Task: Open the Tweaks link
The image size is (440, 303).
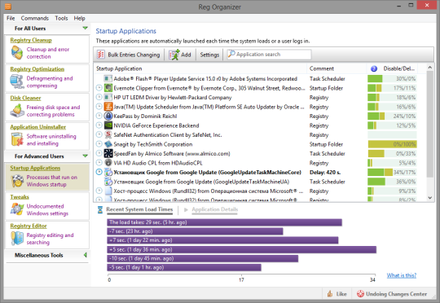Action: tap(20, 197)
